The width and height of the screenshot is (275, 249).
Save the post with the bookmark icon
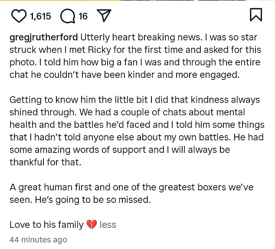[256, 15]
